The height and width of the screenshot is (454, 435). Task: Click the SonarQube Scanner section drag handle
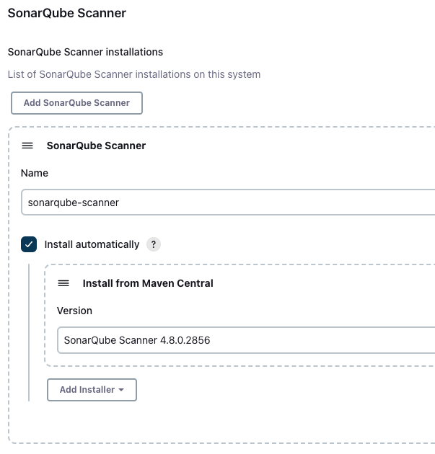27,146
